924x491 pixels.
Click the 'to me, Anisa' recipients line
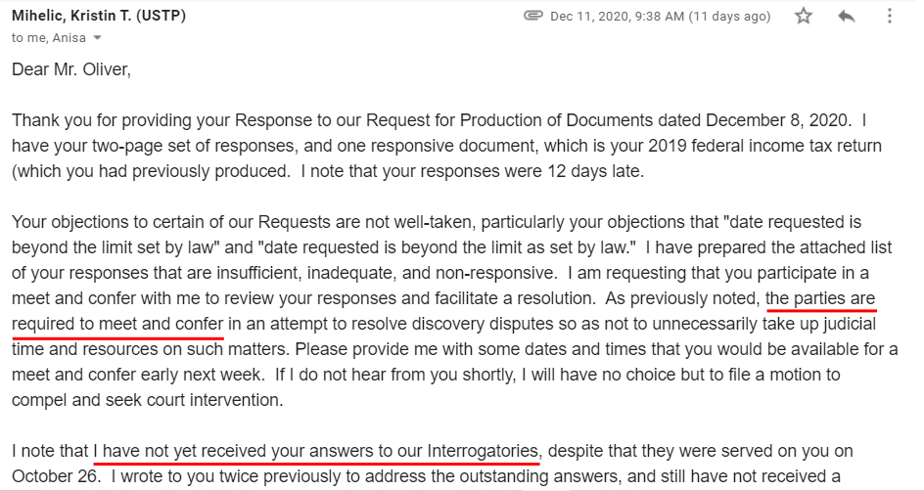click(49, 38)
